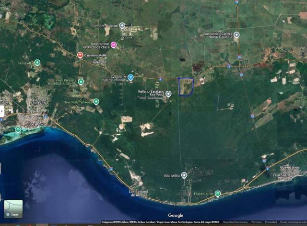Select the Relleno Sanitario Key West pin
This screenshot has width=307, height=226.
[x=168, y=94]
